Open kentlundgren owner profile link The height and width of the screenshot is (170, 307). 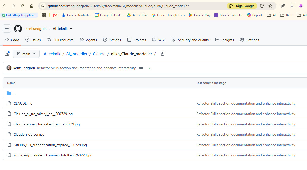click(x=36, y=29)
